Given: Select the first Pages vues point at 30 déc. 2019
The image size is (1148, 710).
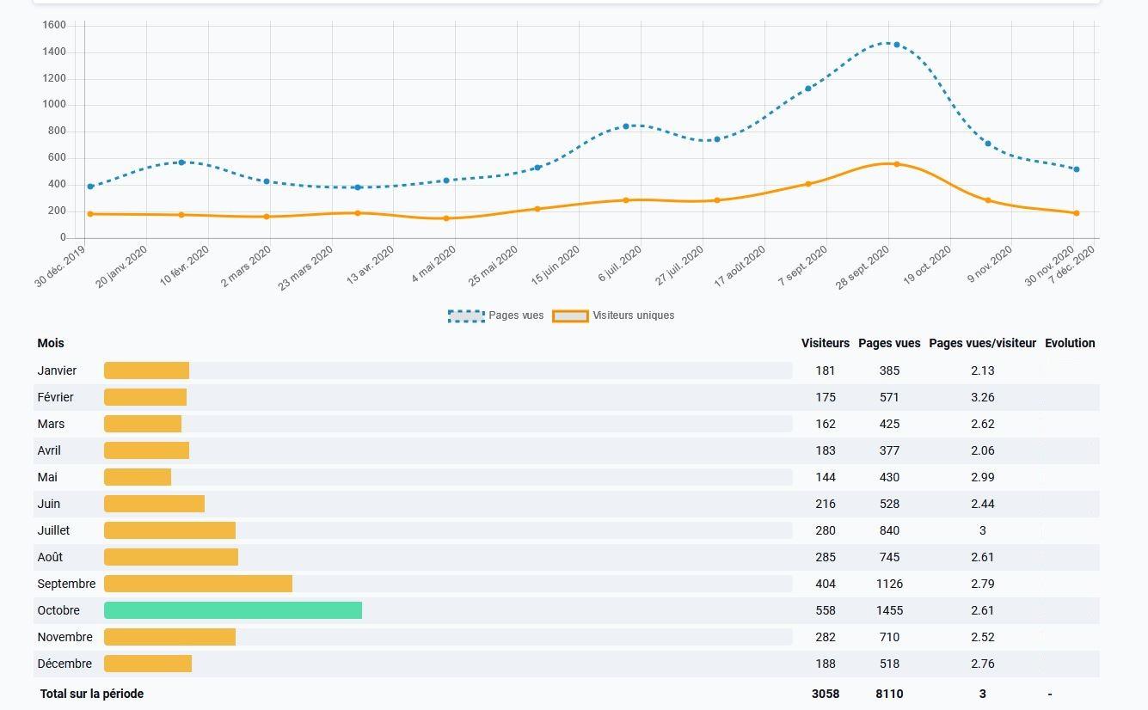Looking at the screenshot, I should coord(90,187).
